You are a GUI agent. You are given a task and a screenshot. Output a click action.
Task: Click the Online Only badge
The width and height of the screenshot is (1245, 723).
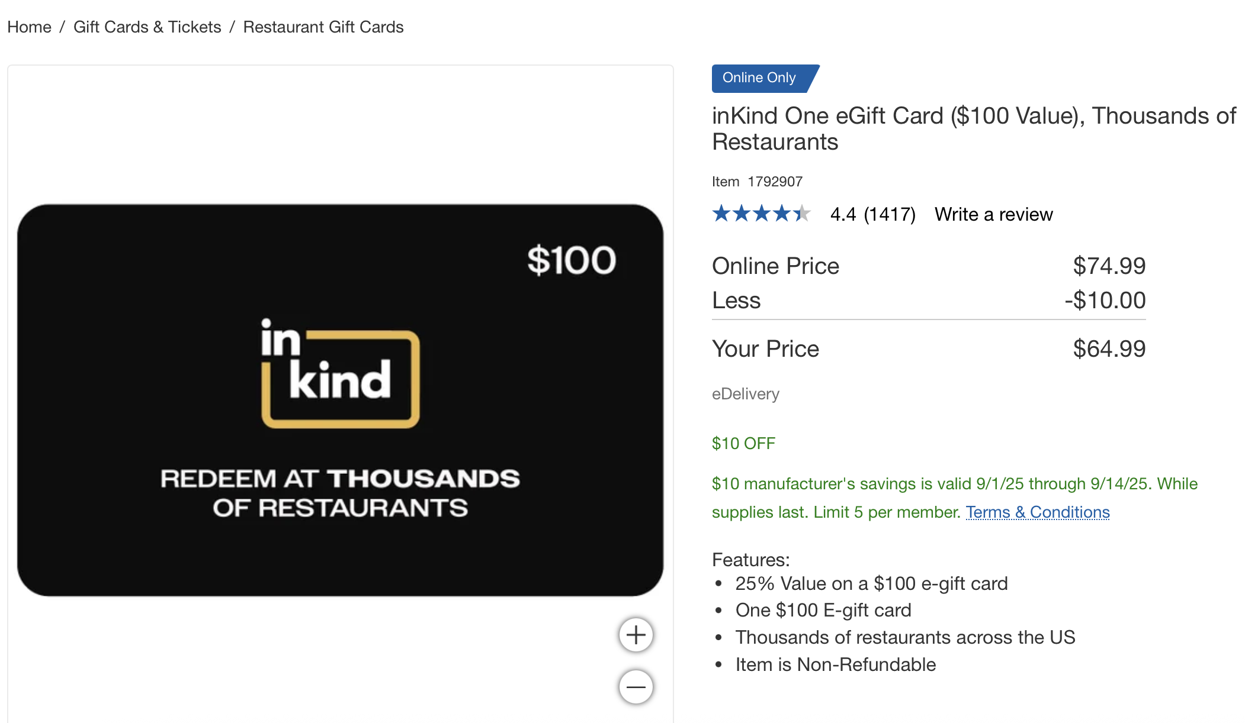[760, 78]
